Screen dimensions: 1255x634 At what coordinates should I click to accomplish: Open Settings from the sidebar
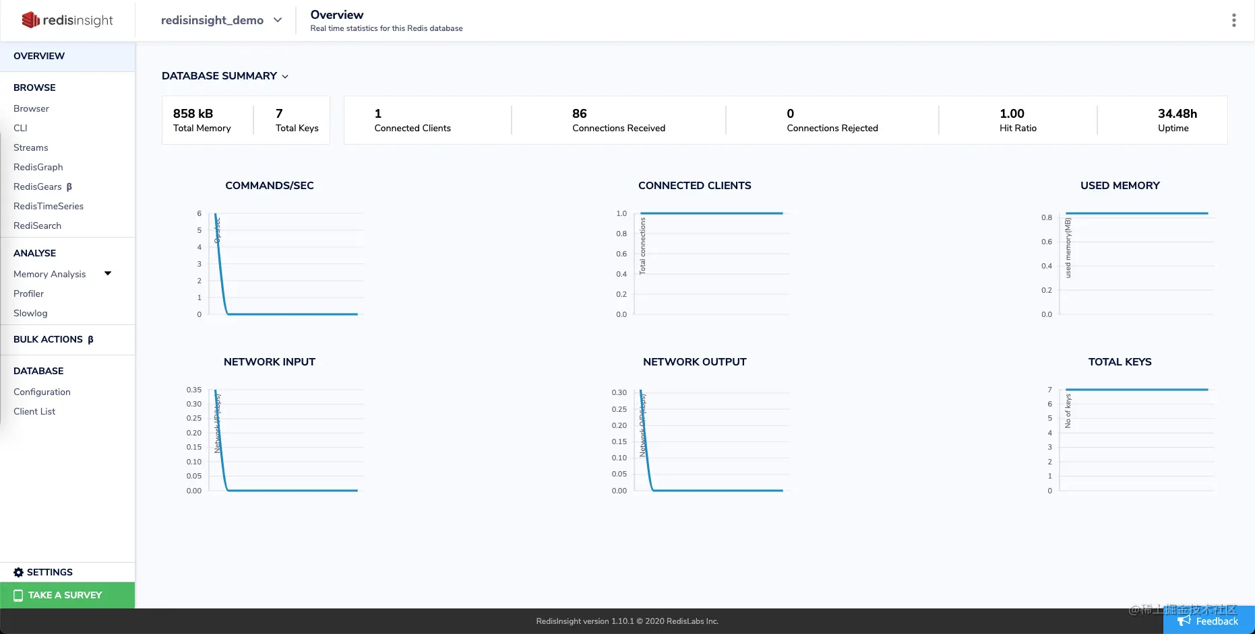pyautogui.click(x=67, y=572)
